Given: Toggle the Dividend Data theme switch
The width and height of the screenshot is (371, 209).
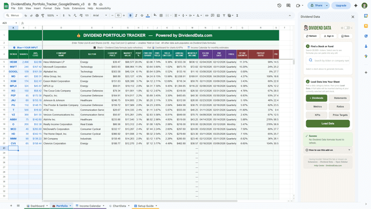Looking at the screenshot, I should click(x=347, y=28).
